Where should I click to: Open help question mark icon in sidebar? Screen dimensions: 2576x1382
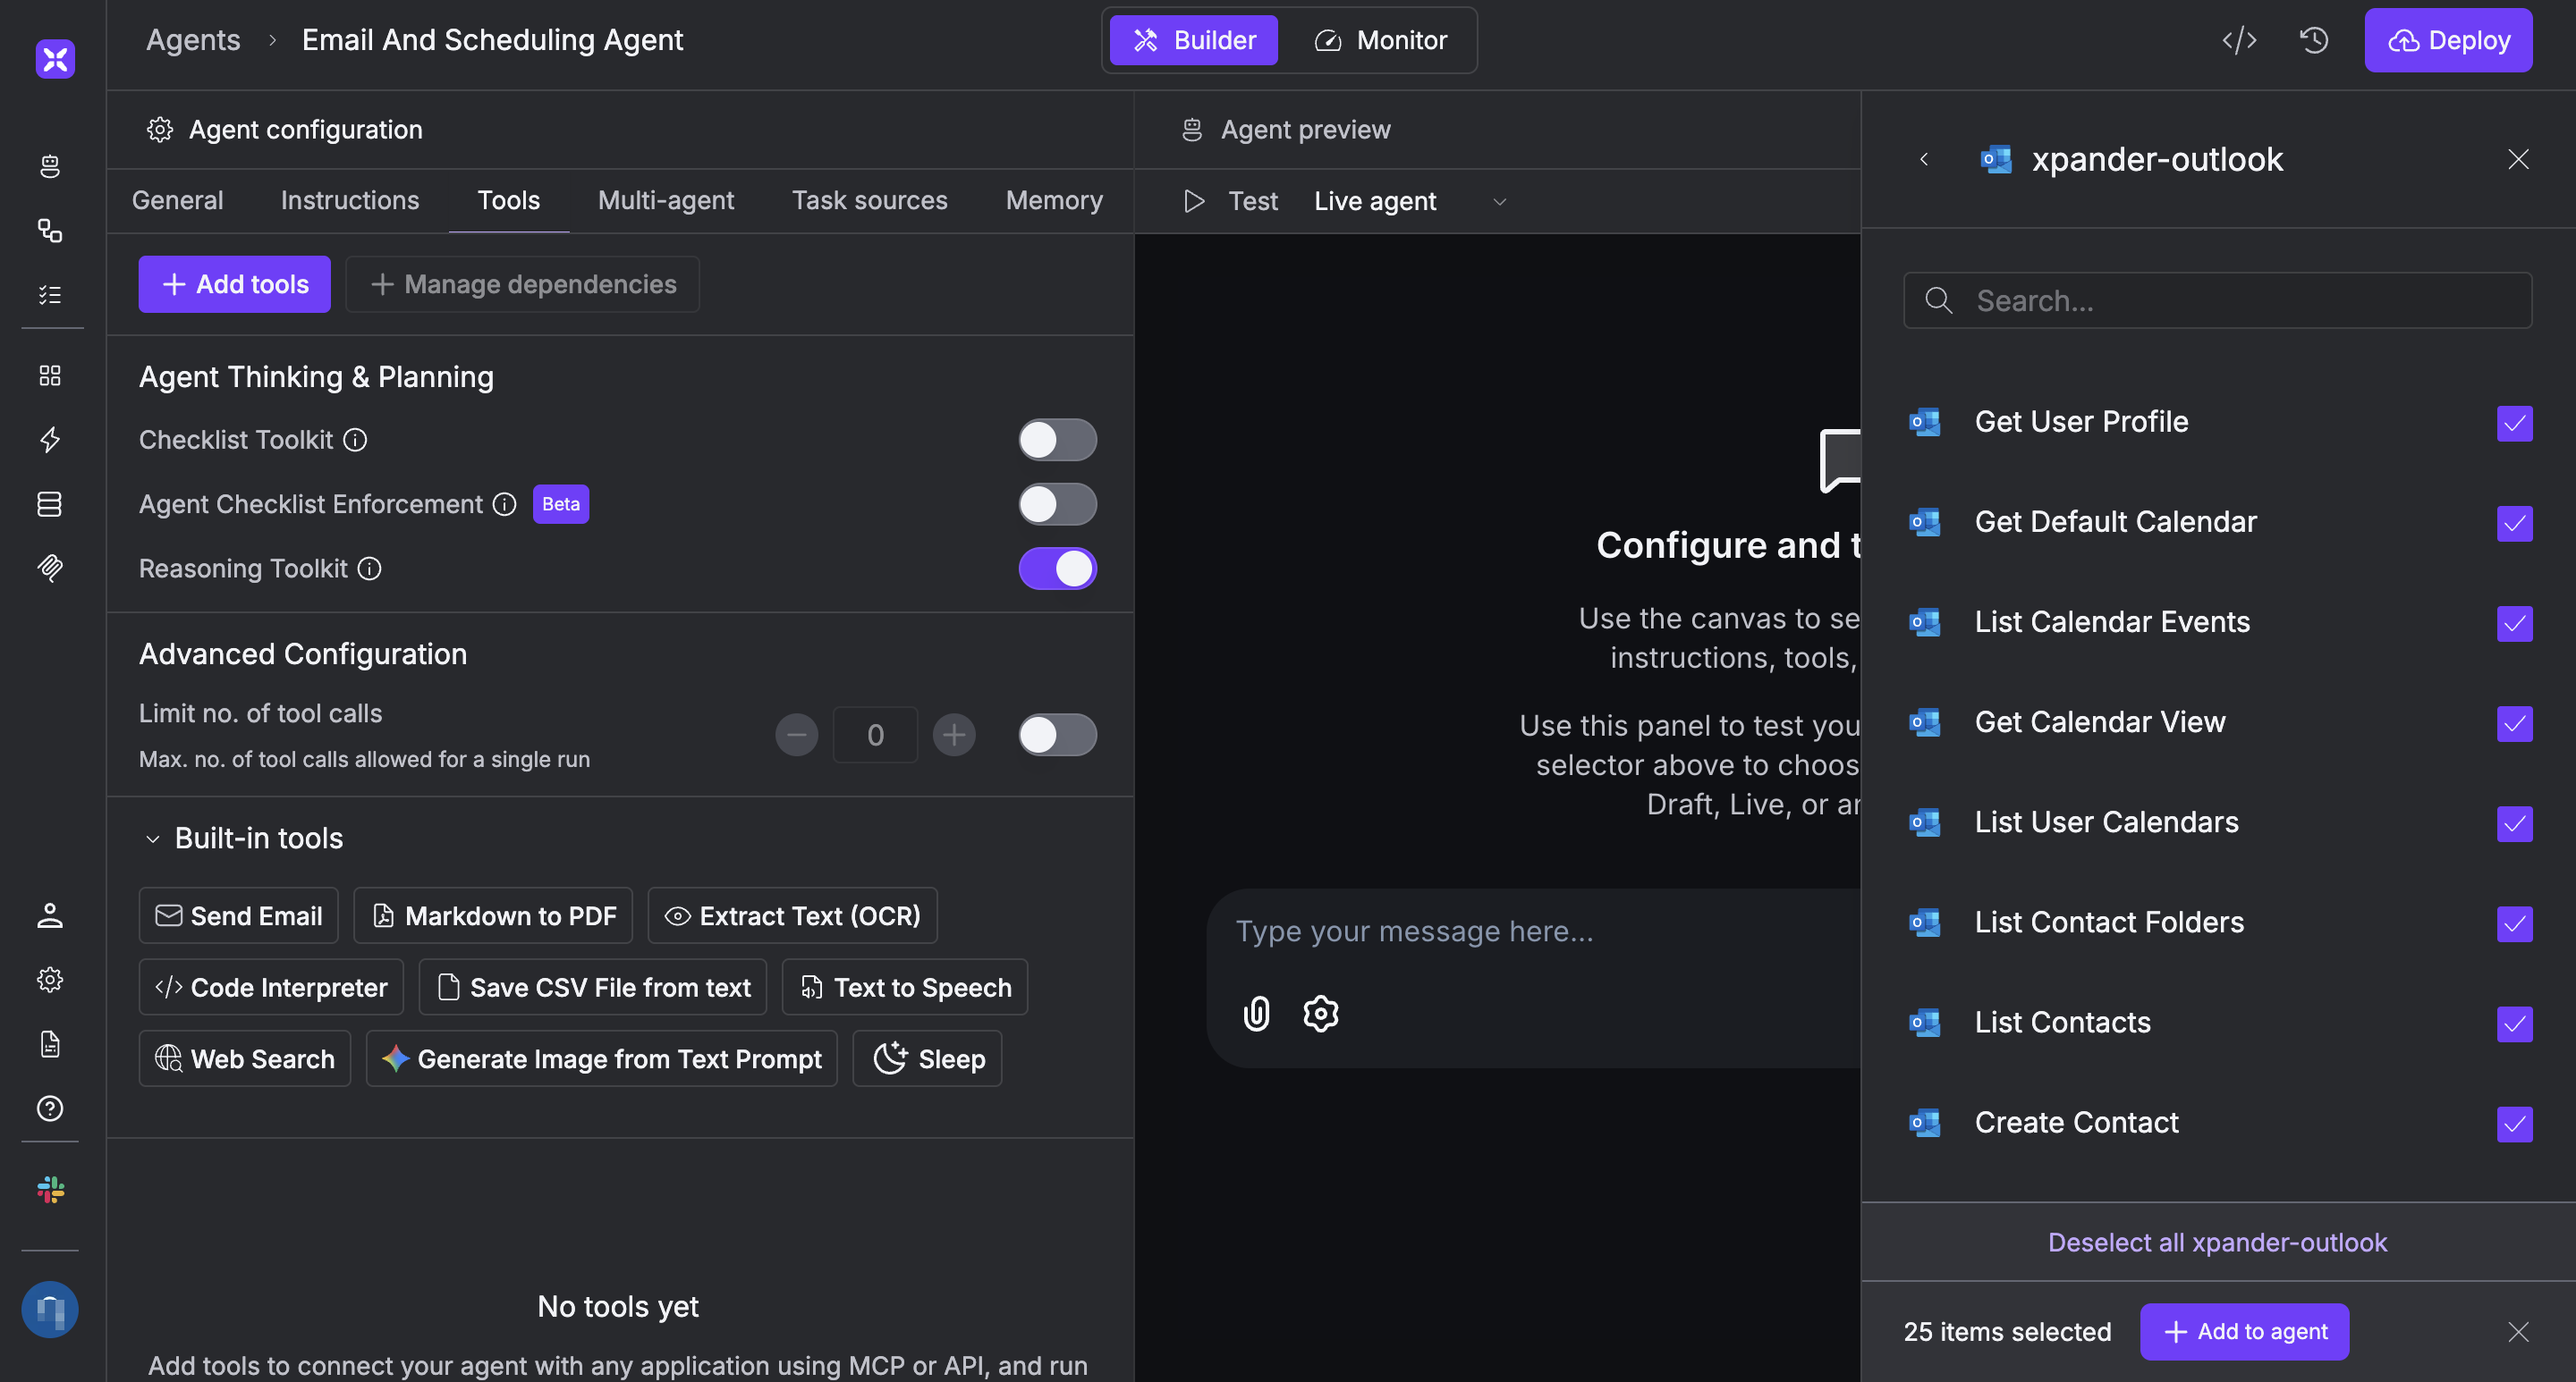[50, 1108]
